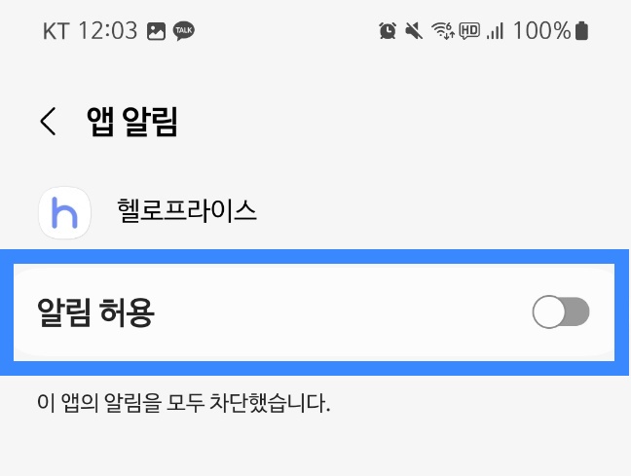The height and width of the screenshot is (476, 631).
Task: Tap the alarm clock status icon
Action: pos(388,31)
